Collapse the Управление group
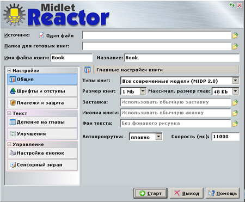 [9, 144]
